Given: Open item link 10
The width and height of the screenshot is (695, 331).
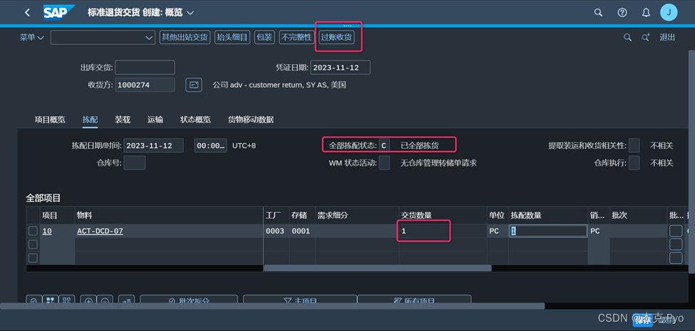Looking at the screenshot, I should 47,231.
